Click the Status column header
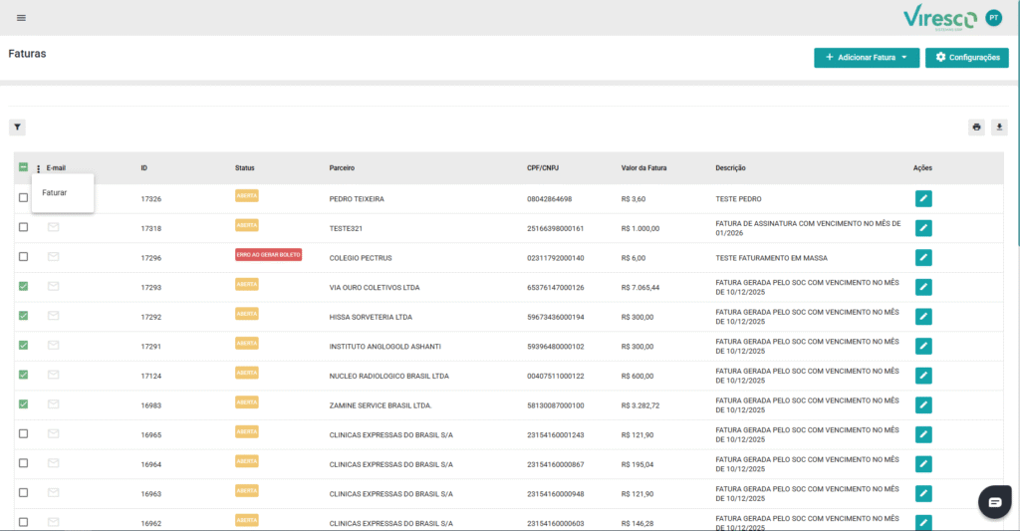1020x531 pixels. tap(245, 168)
